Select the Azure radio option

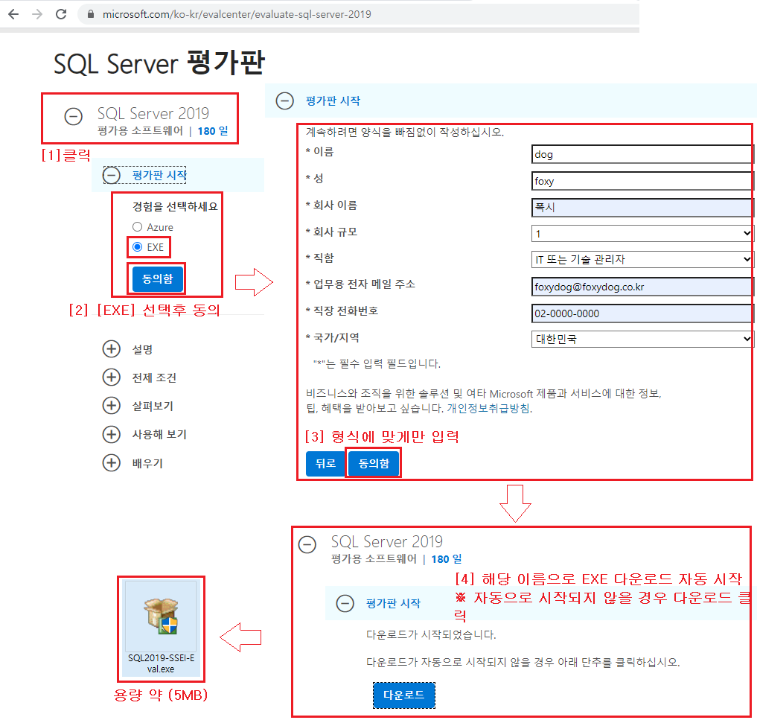(137, 227)
